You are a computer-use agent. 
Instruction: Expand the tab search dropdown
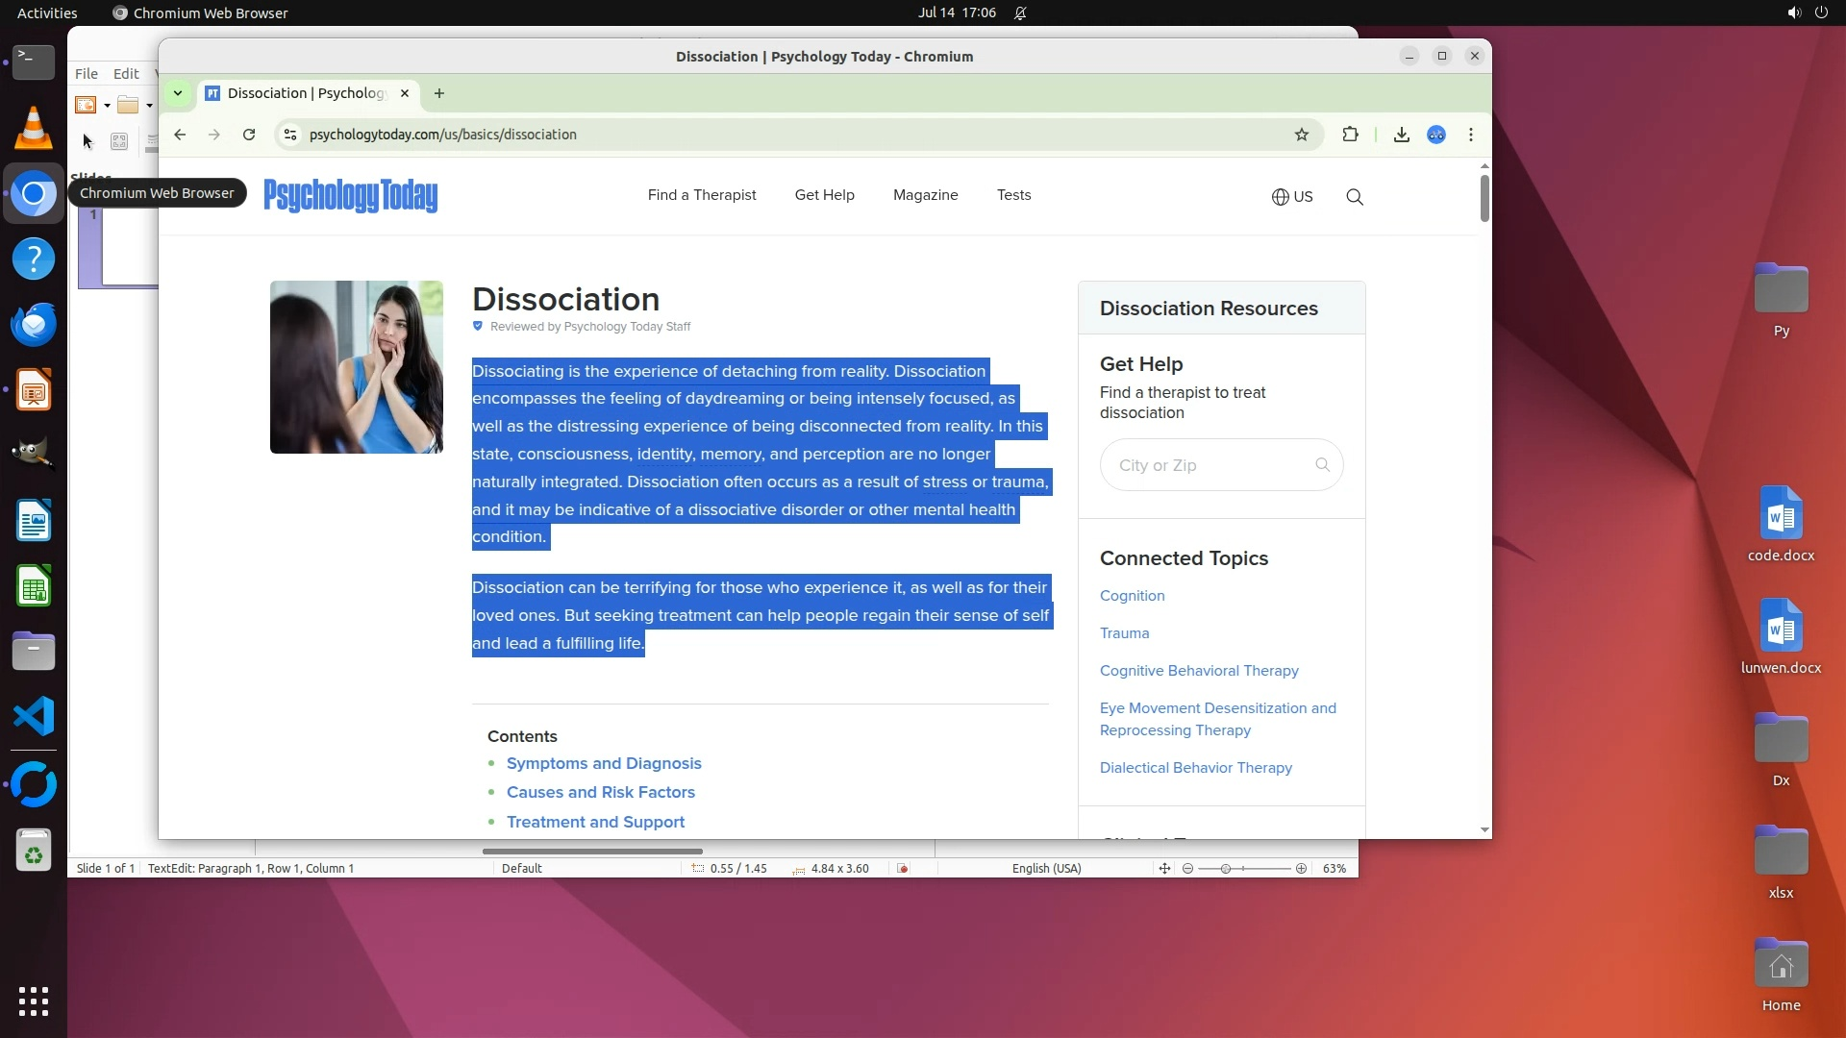click(x=178, y=93)
